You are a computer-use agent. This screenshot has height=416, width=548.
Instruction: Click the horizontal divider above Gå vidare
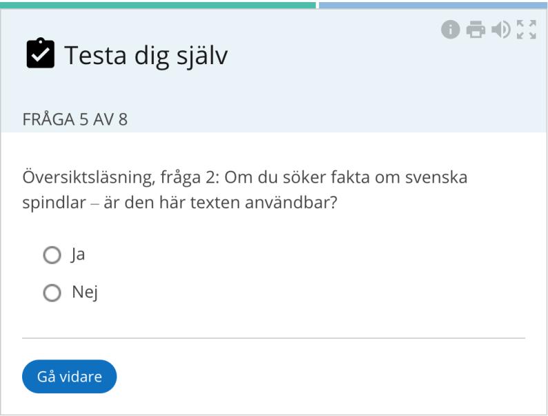tap(273, 338)
